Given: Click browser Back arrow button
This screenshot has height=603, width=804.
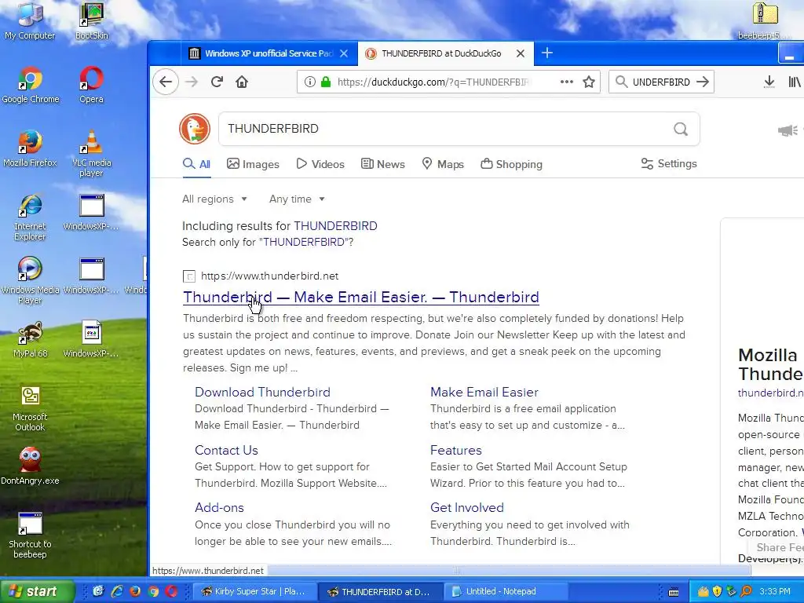Looking at the screenshot, I should pos(166,82).
